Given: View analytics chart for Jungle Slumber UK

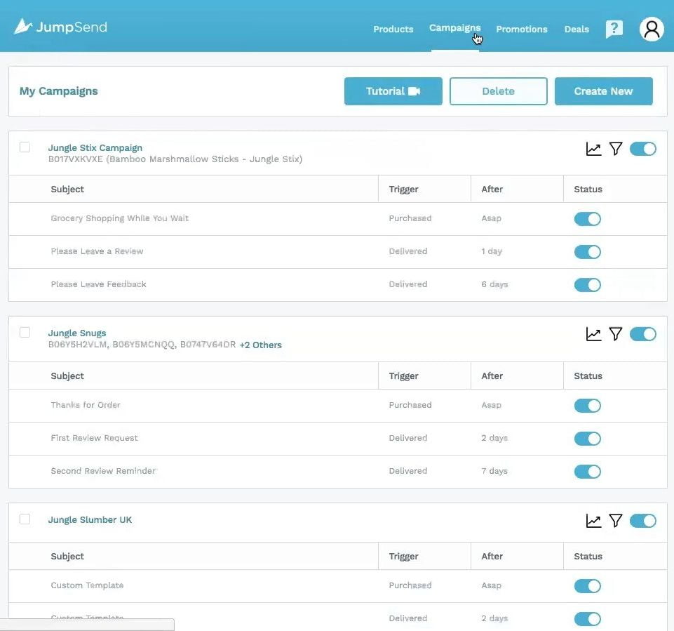Looking at the screenshot, I should point(593,521).
